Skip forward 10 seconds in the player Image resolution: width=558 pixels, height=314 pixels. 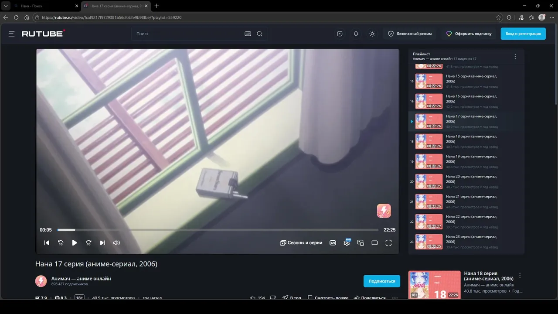point(88,243)
